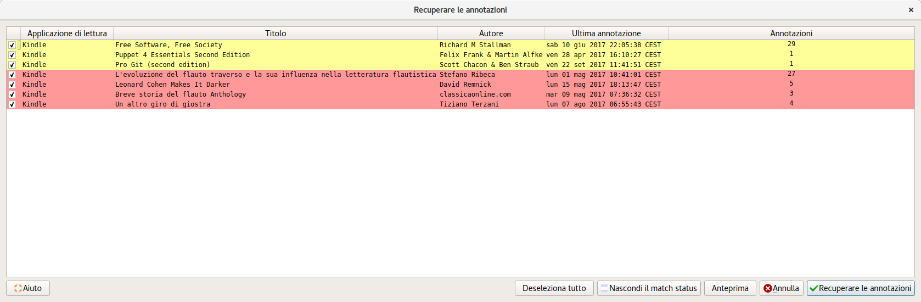Click the Aiuto help lifebuoy icon
This screenshot has height=302, width=921.
pos(18,288)
